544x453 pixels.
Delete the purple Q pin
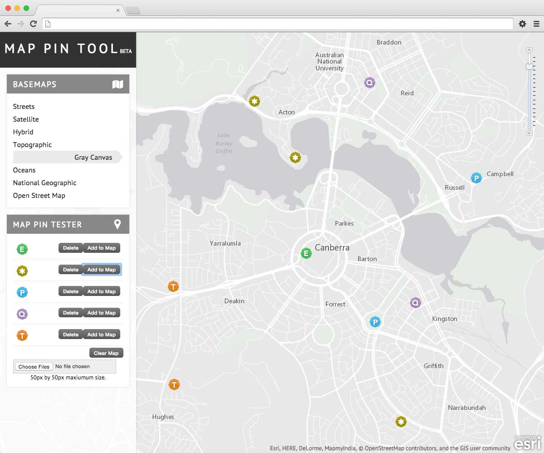[x=71, y=313]
